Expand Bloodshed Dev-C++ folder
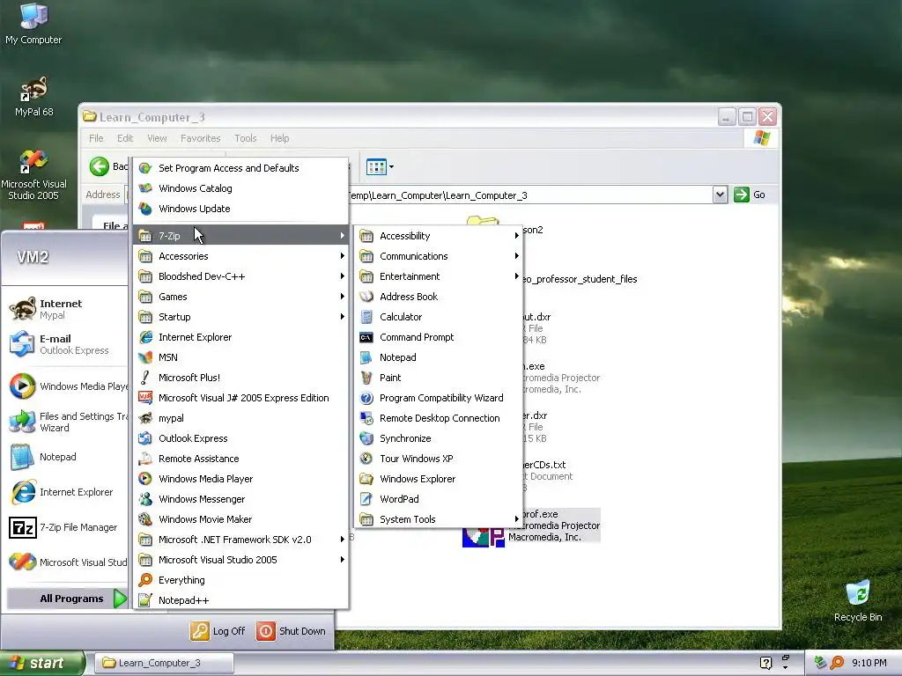902x676 pixels. pyautogui.click(x=241, y=276)
